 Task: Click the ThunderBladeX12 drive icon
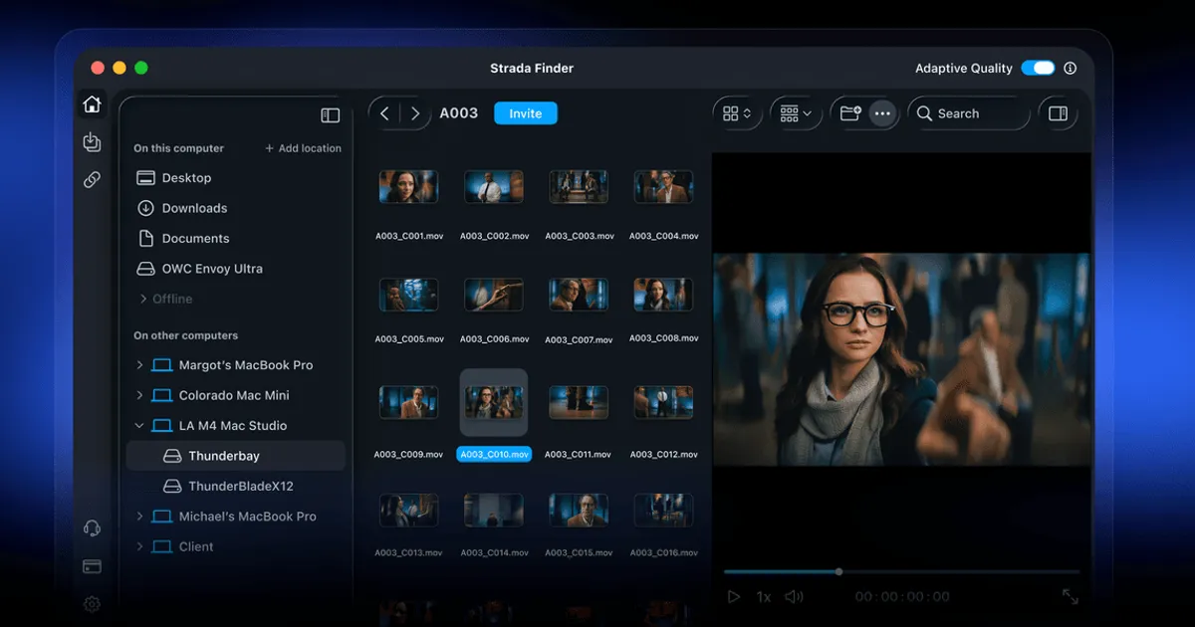pyautogui.click(x=171, y=487)
